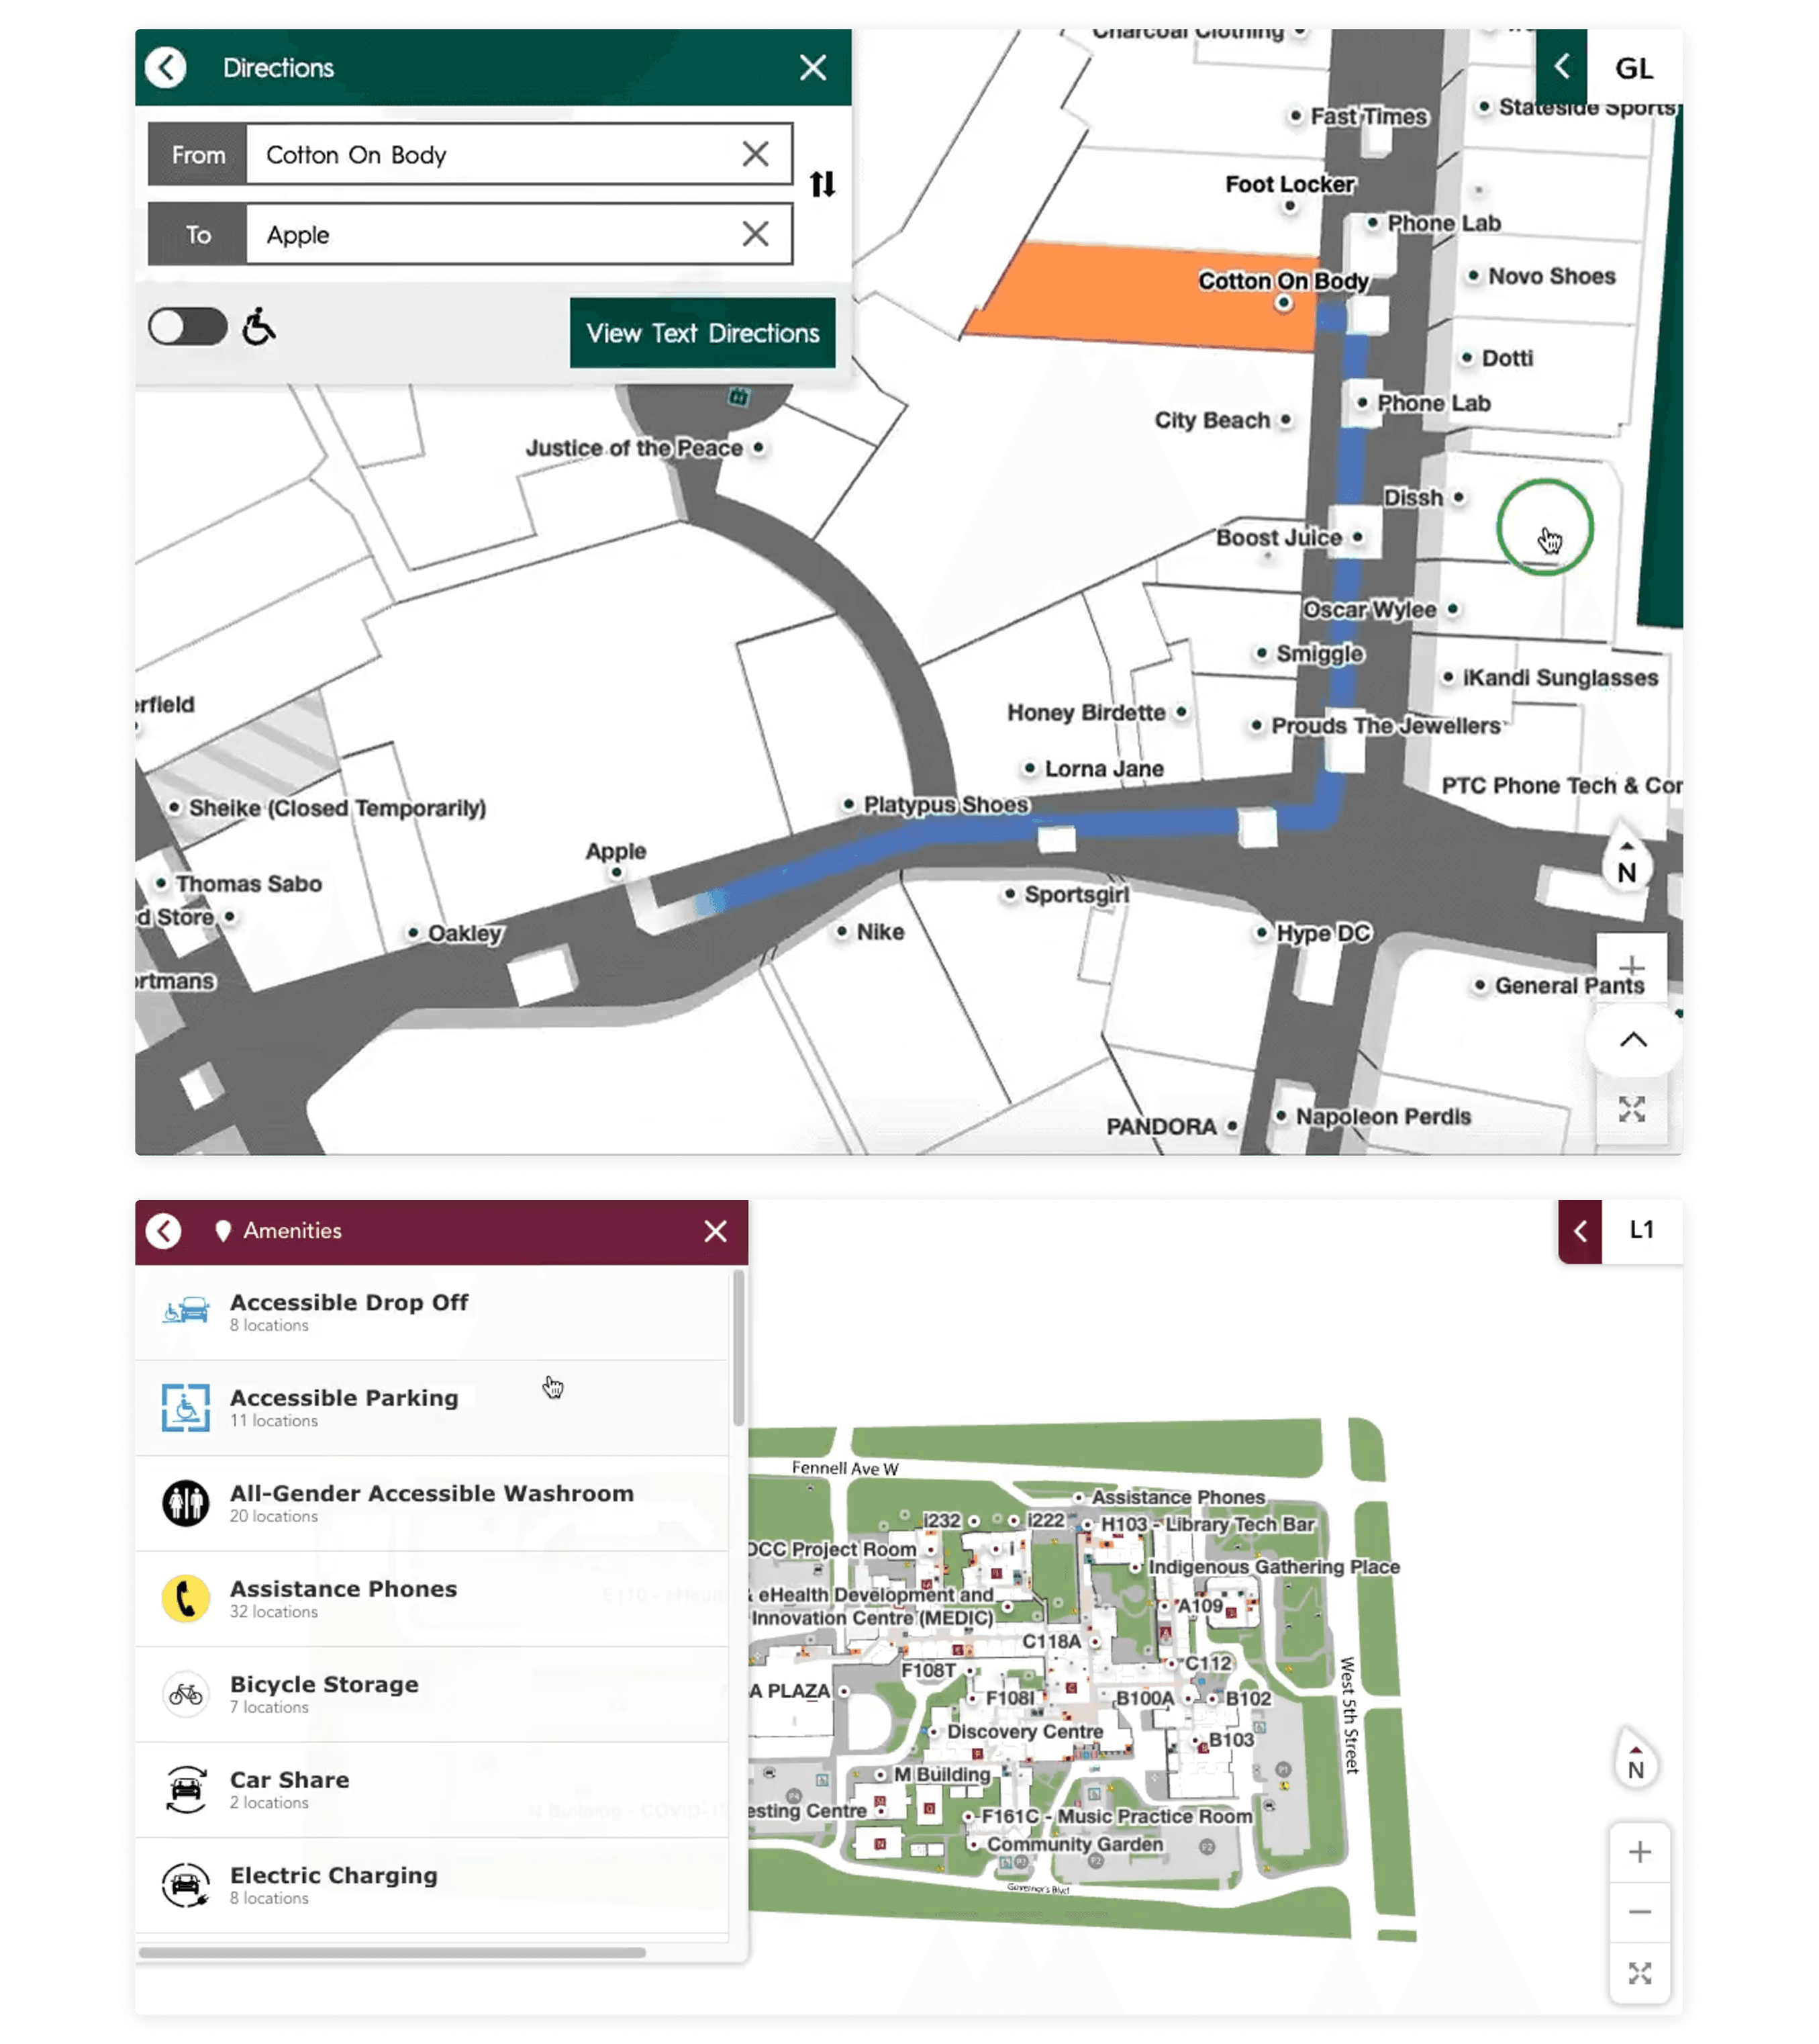Viewport: 1819px width, 2044px height.
Task: Clear the From field Cotton On Body
Action: coord(756,154)
